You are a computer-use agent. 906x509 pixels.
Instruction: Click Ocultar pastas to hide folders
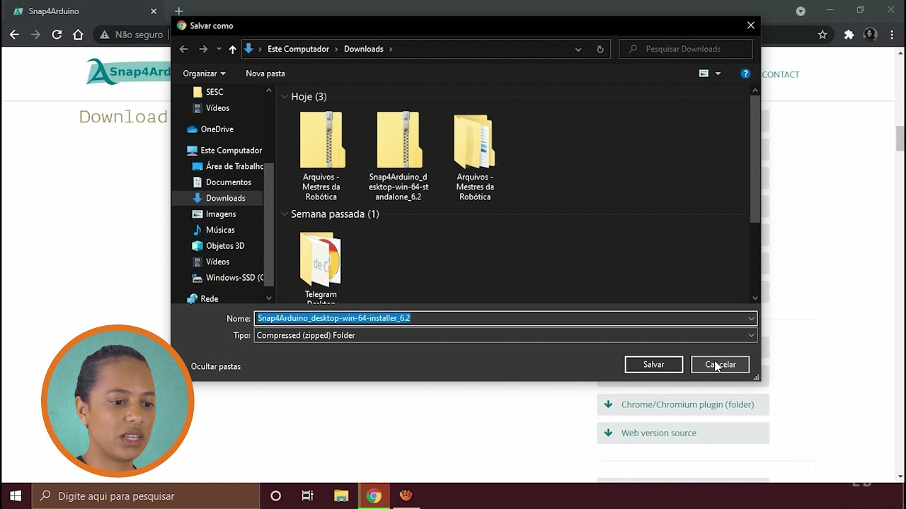pos(216,366)
